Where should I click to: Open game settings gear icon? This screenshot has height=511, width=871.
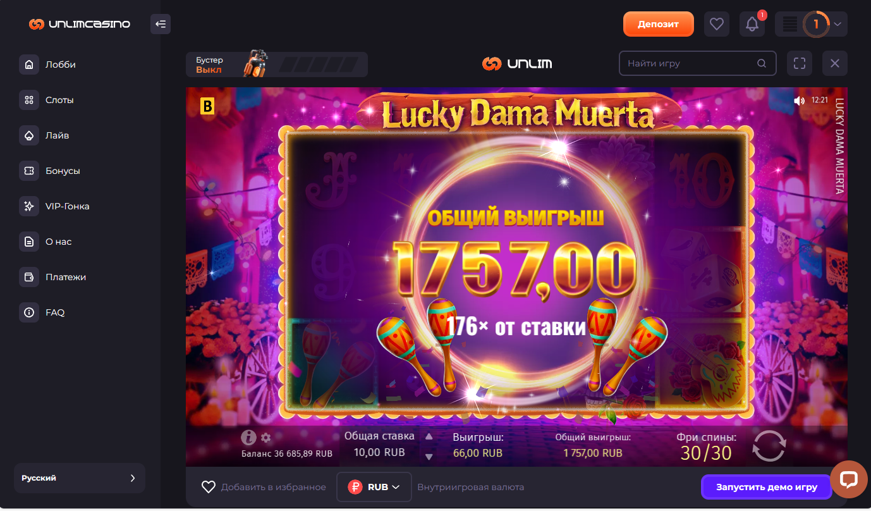[x=265, y=438]
